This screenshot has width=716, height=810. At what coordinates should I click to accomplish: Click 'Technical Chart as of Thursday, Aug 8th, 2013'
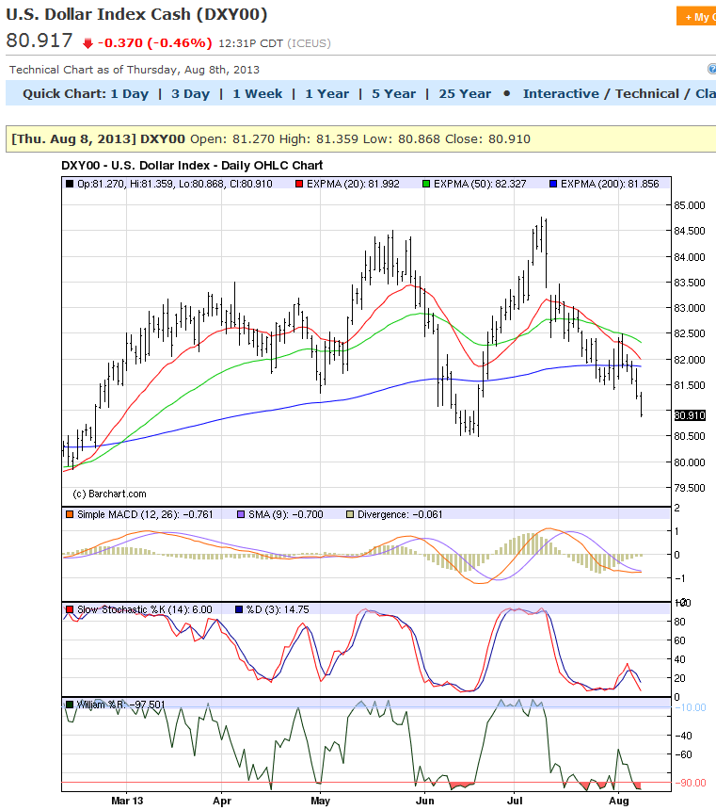tap(135, 70)
